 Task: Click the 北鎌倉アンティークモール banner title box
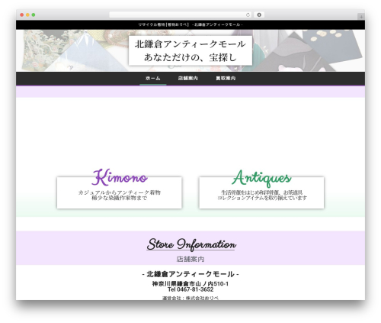click(190, 50)
